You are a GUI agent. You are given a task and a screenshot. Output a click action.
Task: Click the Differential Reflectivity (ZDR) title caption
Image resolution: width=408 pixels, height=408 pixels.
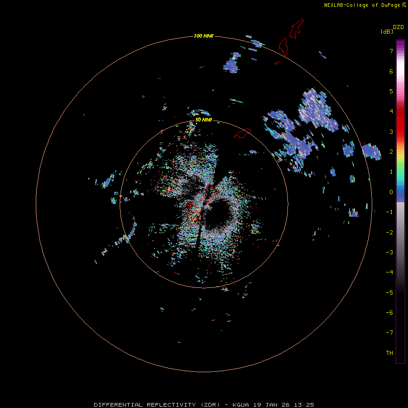(204, 405)
